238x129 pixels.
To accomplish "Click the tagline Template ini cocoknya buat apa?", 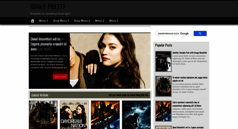I will coord(50,14).
